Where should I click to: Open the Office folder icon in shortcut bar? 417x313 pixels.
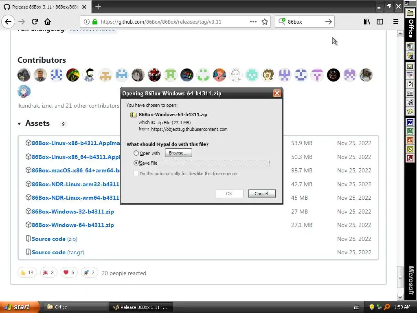(x=410, y=13)
